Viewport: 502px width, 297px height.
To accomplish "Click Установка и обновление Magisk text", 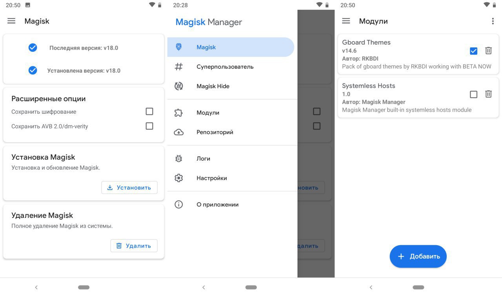I will coord(56,168).
